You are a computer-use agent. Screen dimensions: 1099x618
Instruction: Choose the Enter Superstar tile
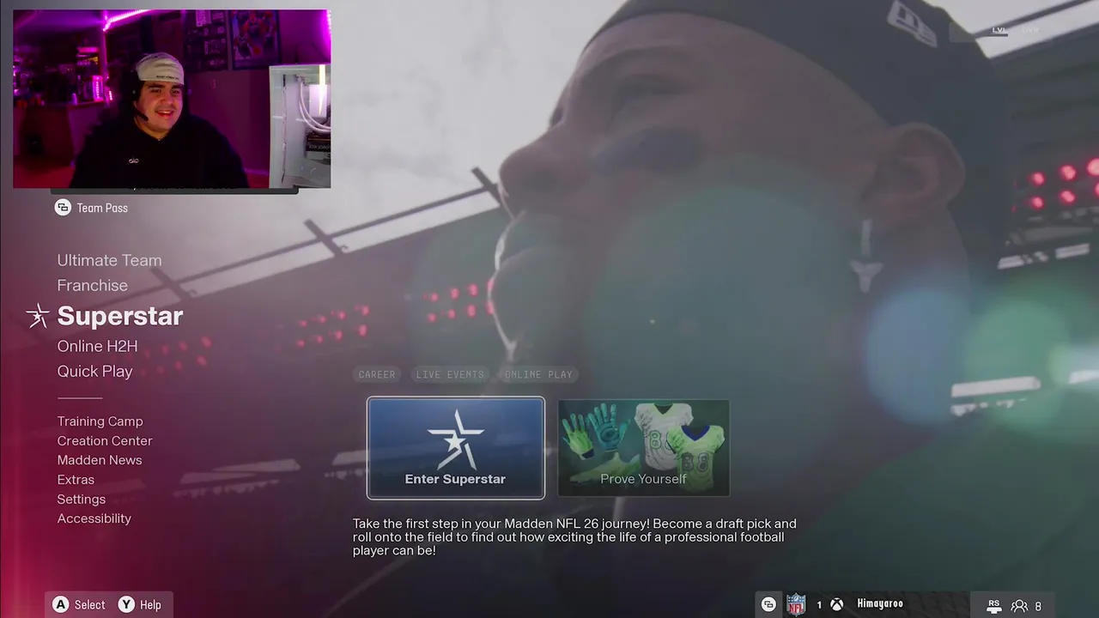[x=456, y=447]
